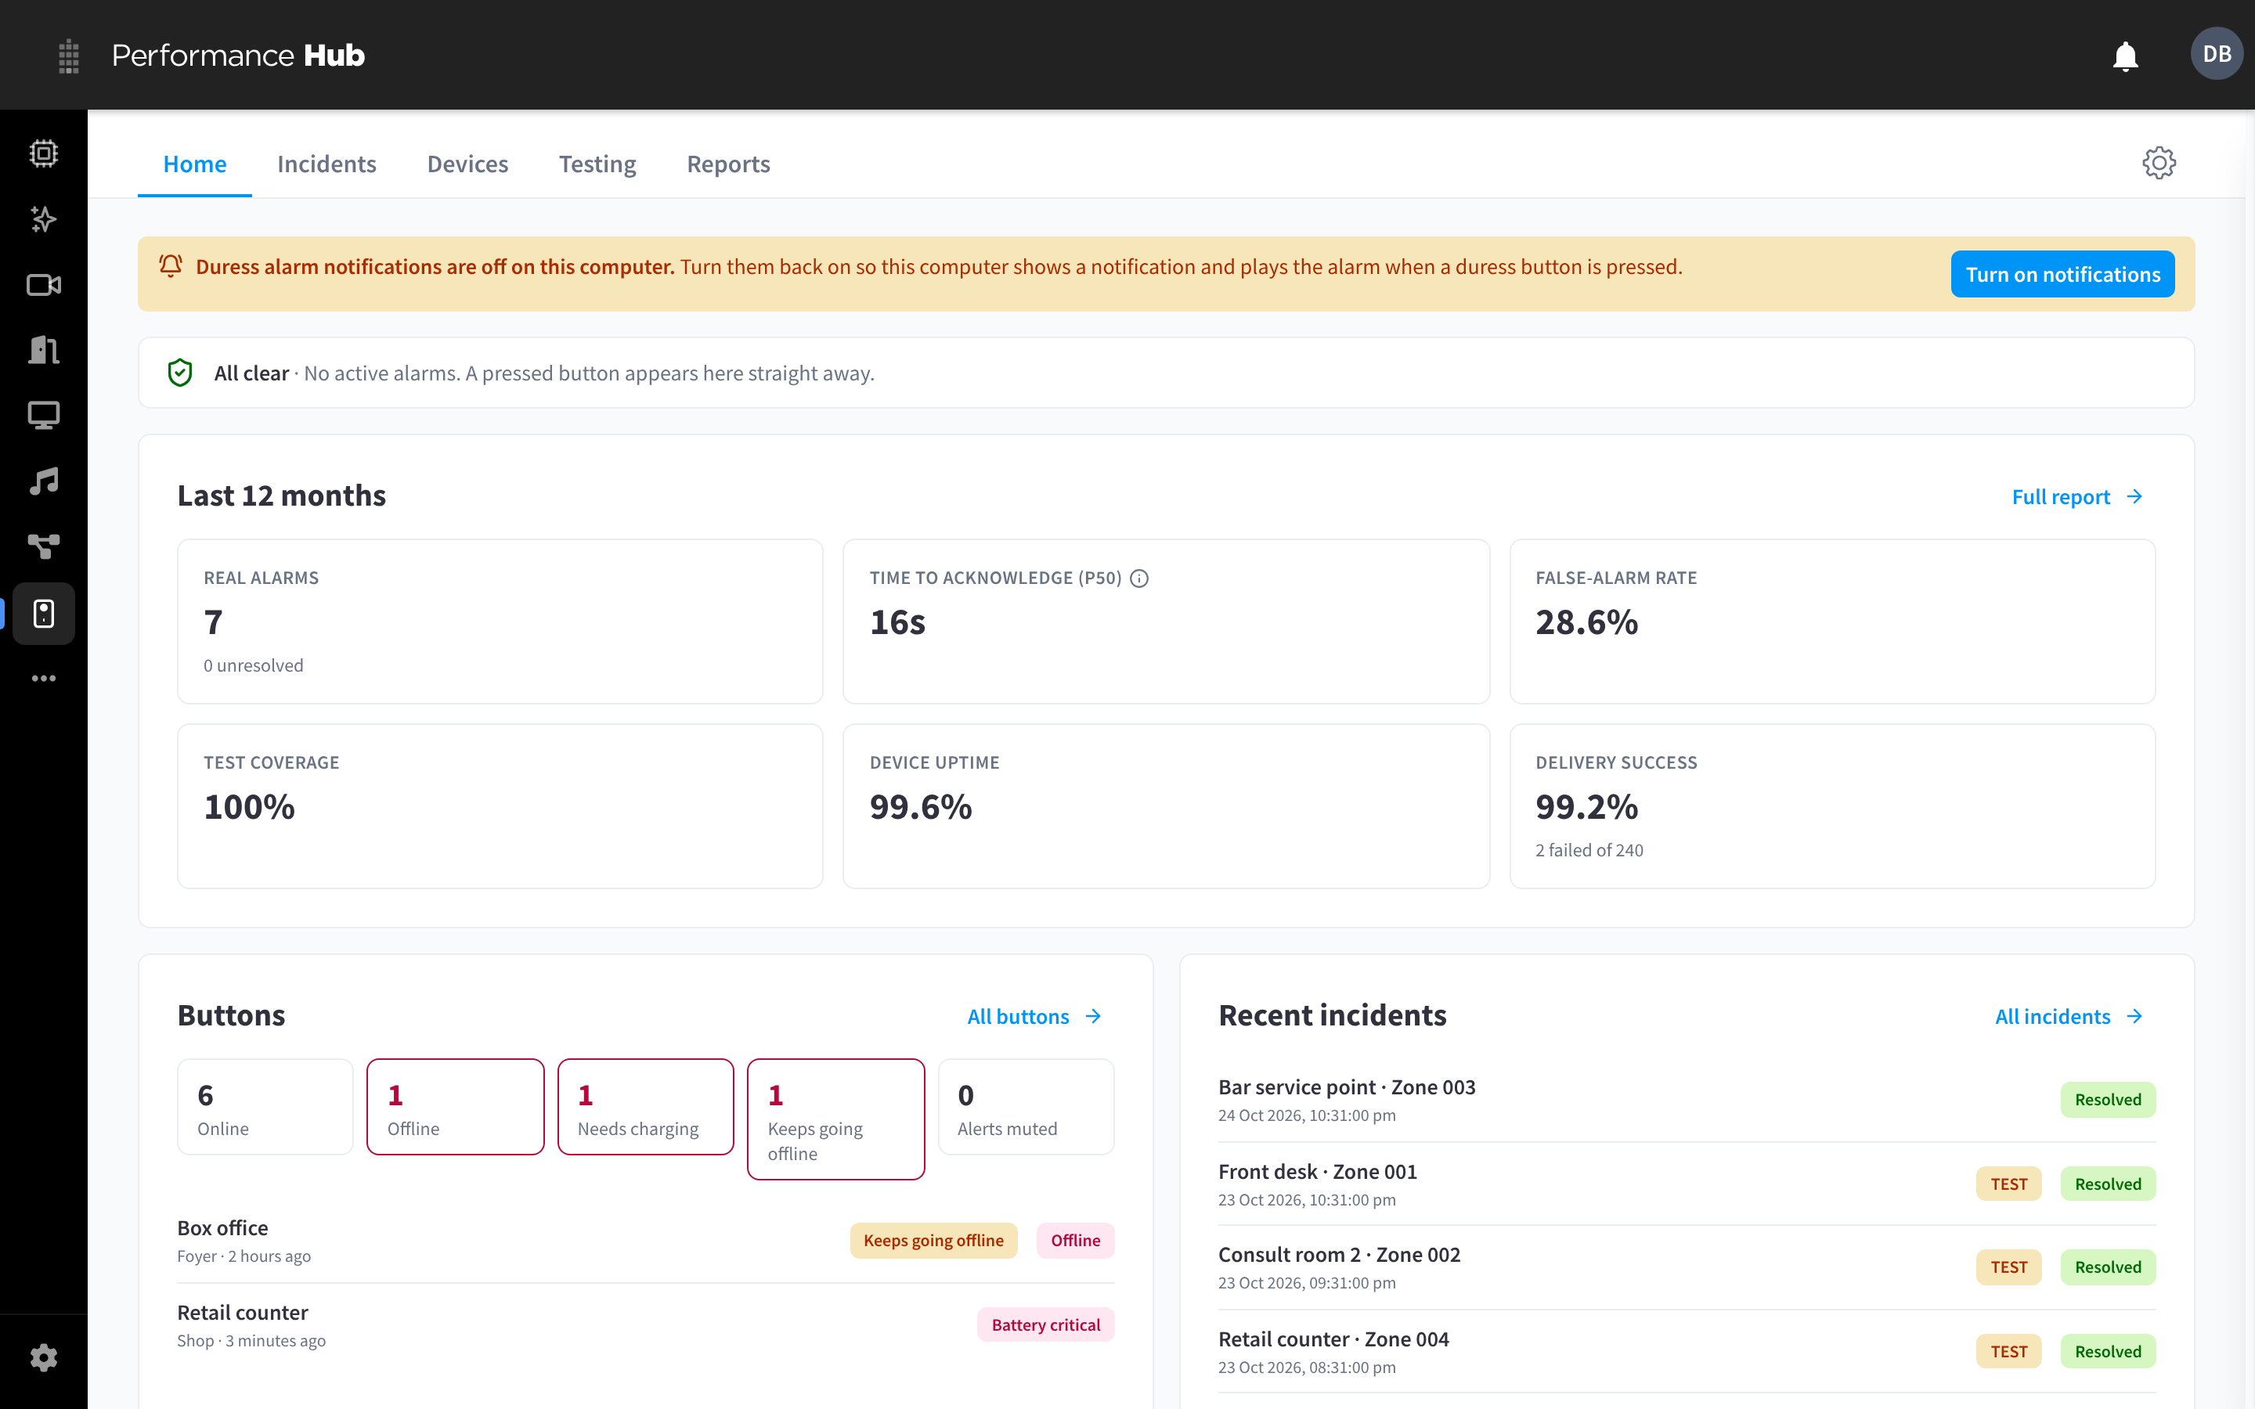The width and height of the screenshot is (2255, 1409).
Task: Select the 0 Alerts muted tile
Action: pyautogui.click(x=1026, y=1107)
